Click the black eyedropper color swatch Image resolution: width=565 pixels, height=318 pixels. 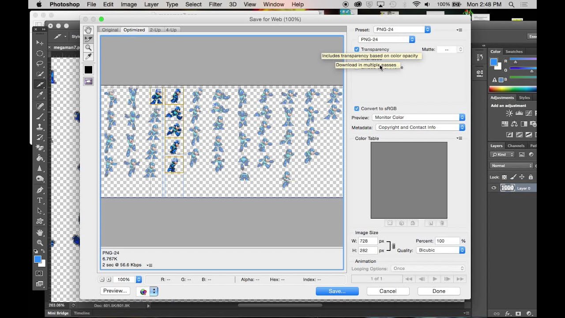88,70
